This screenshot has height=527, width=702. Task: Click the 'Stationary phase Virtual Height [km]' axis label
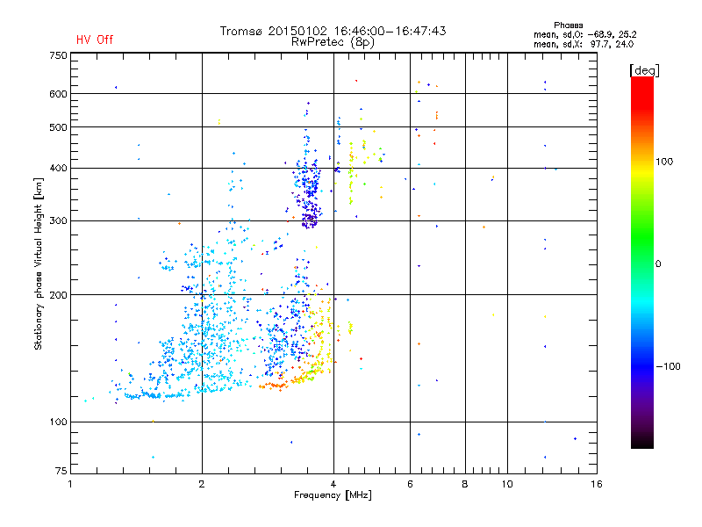(x=39, y=263)
